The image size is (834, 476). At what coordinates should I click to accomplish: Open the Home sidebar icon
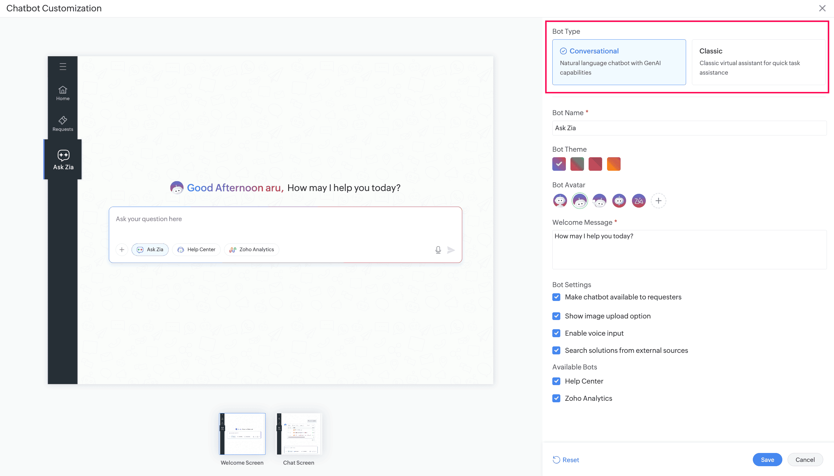coord(63,93)
